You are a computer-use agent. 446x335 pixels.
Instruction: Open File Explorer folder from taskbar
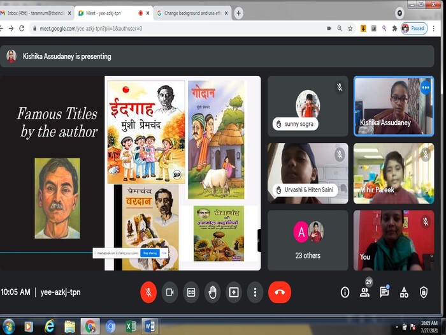69,327
